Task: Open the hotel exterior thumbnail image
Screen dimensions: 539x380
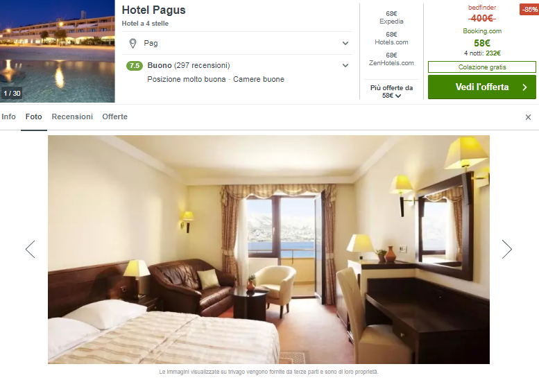Action: click(58, 51)
